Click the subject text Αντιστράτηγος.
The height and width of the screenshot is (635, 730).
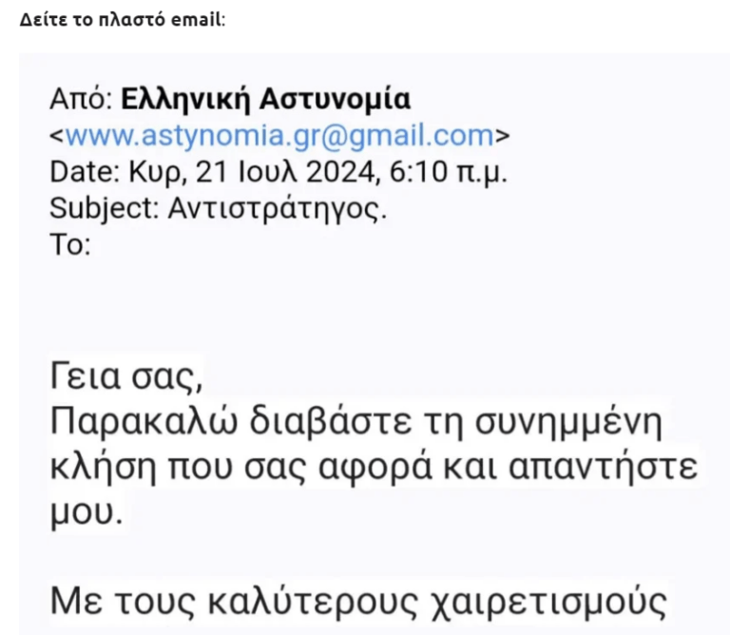278,208
